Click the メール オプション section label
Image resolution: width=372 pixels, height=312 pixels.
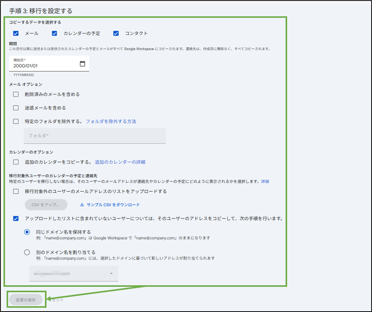coord(26,84)
